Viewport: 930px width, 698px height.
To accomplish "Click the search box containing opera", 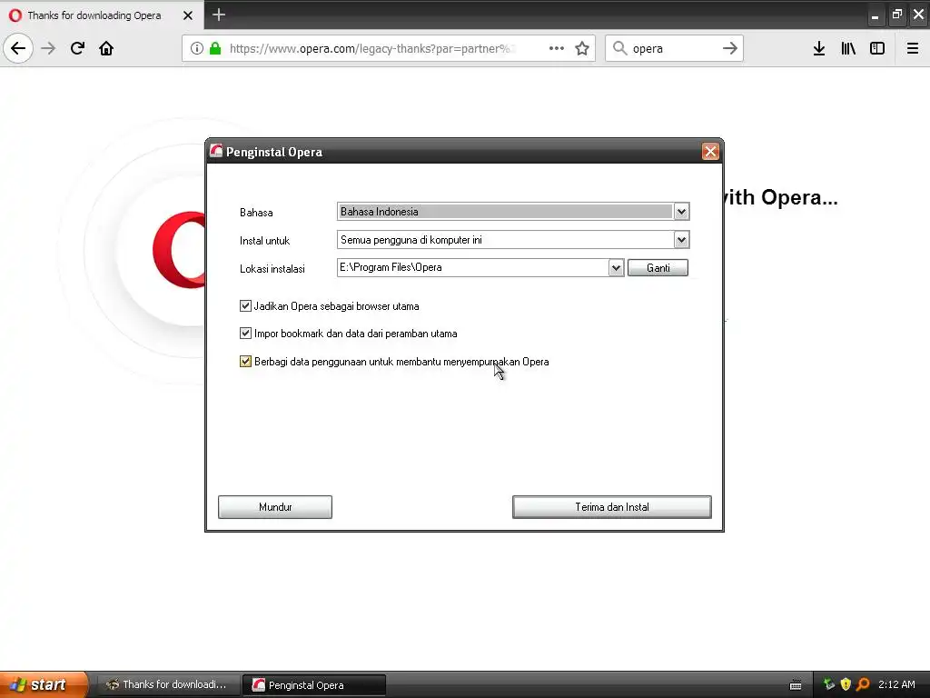I will (674, 48).
